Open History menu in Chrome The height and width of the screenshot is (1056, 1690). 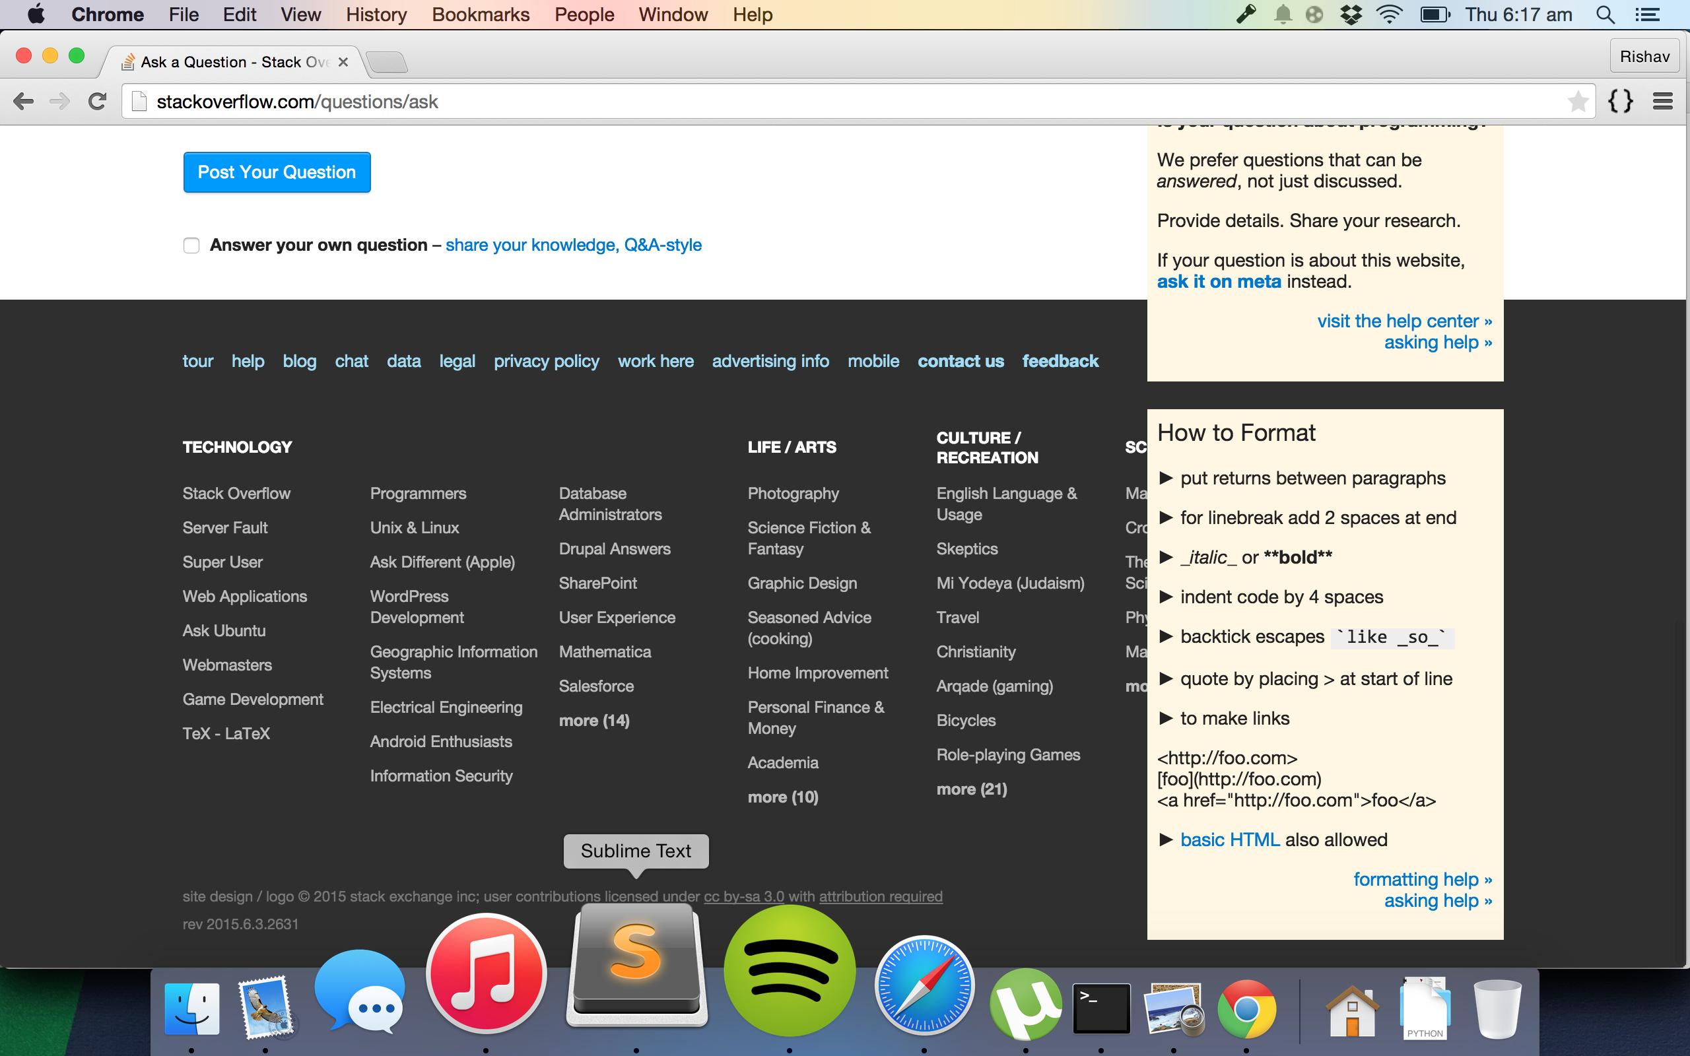(375, 15)
